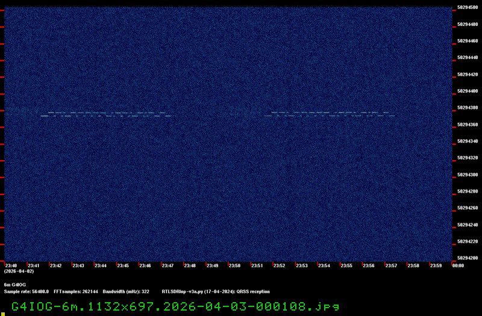Image resolution: width=482 pixels, height=316 pixels.
Task: Click the 23:59 time axis label
Action: tap(436, 265)
